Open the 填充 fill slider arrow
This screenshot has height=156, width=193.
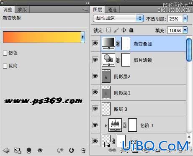185,30
